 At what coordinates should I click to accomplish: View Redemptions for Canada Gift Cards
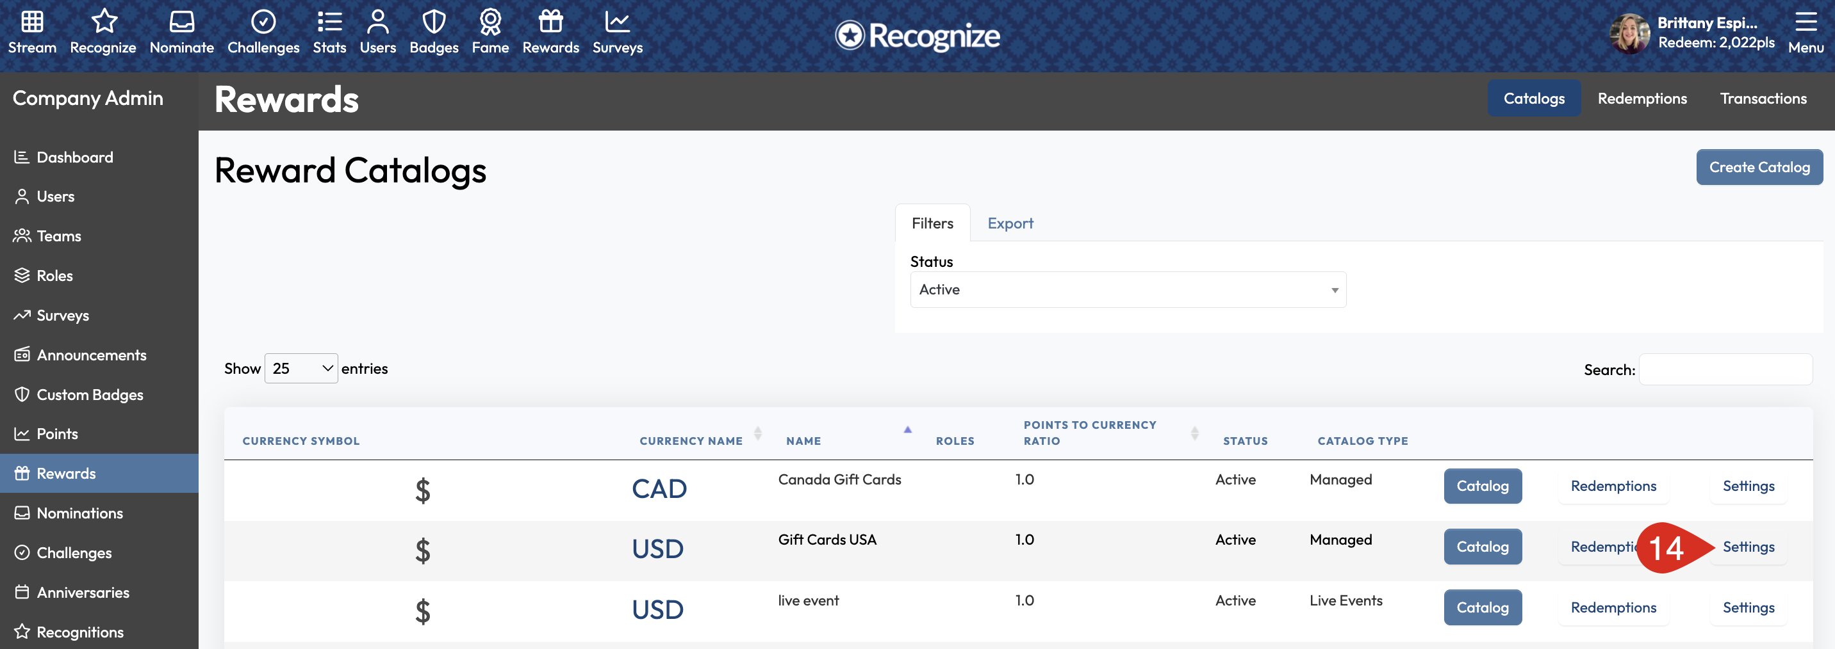[1613, 486]
